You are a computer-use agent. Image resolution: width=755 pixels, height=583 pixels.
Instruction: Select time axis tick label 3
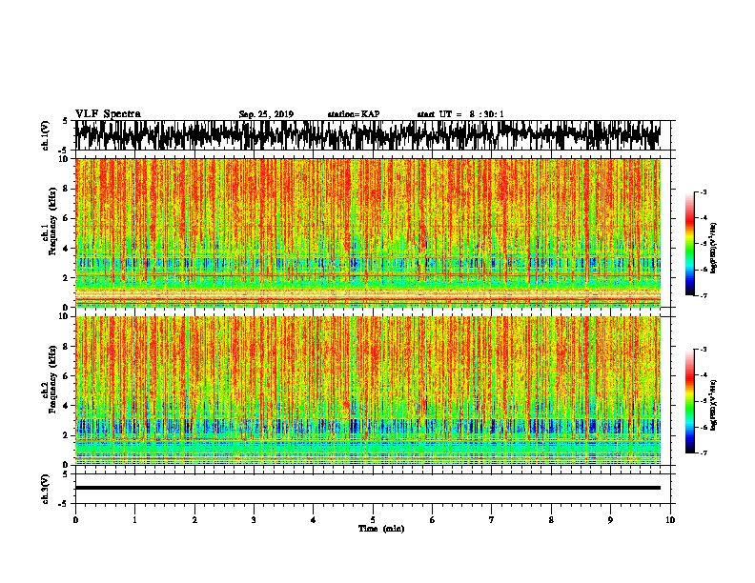coord(254,520)
